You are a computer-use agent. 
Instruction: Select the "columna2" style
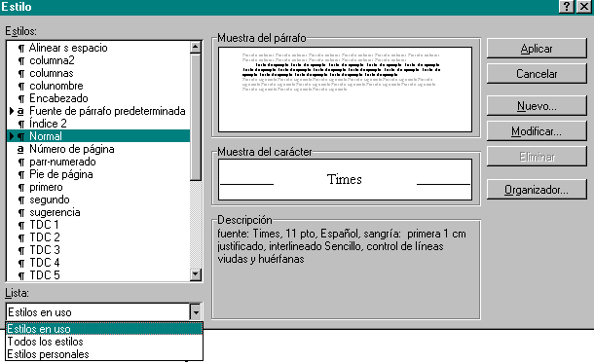pyautogui.click(x=98, y=60)
